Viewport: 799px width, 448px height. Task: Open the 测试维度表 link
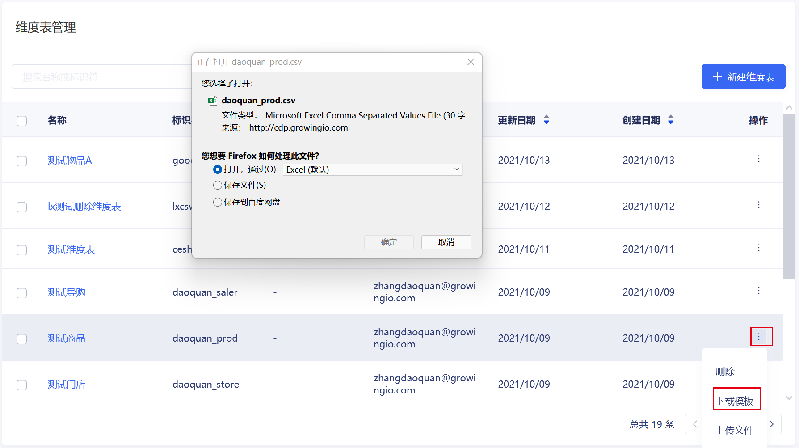pos(71,249)
